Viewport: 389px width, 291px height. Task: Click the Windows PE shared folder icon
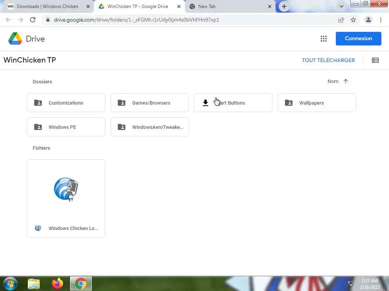(x=38, y=127)
